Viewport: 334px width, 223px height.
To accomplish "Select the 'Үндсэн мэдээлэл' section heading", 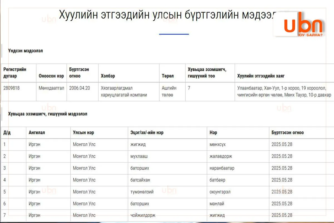I will pyautogui.click(x=25, y=51).
